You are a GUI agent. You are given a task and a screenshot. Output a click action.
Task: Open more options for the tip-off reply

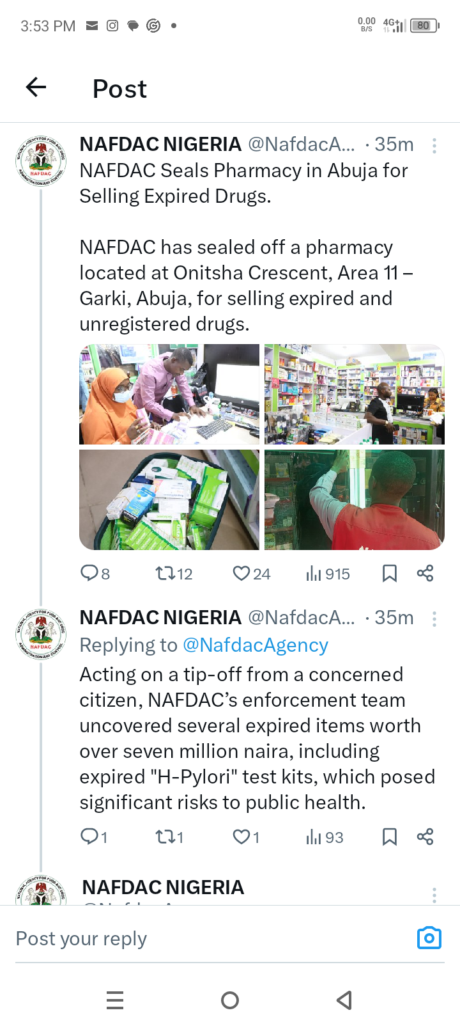[x=434, y=618]
